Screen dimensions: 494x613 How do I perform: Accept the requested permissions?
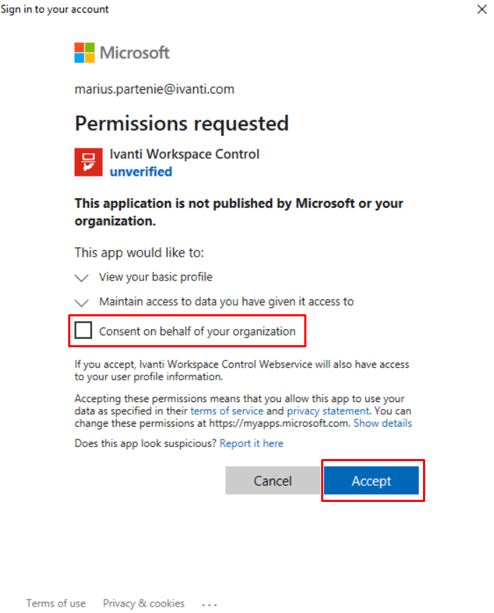point(371,481)
